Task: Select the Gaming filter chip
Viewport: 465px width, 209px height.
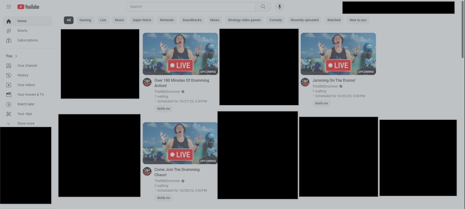Action: coord(85,20)
